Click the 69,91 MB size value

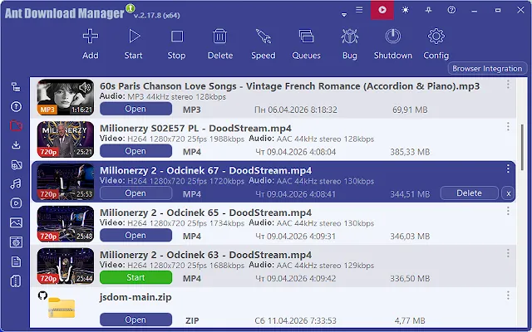pos(410,110)
